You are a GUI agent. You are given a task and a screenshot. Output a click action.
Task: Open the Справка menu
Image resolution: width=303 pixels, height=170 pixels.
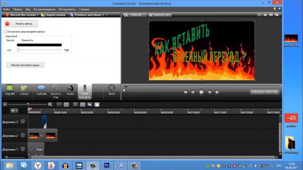point(84,9)
